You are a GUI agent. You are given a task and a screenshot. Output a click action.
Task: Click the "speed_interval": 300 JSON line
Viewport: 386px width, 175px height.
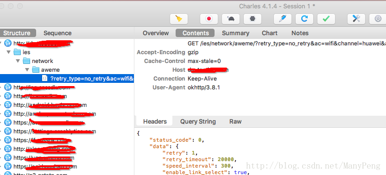pos(198,166)
